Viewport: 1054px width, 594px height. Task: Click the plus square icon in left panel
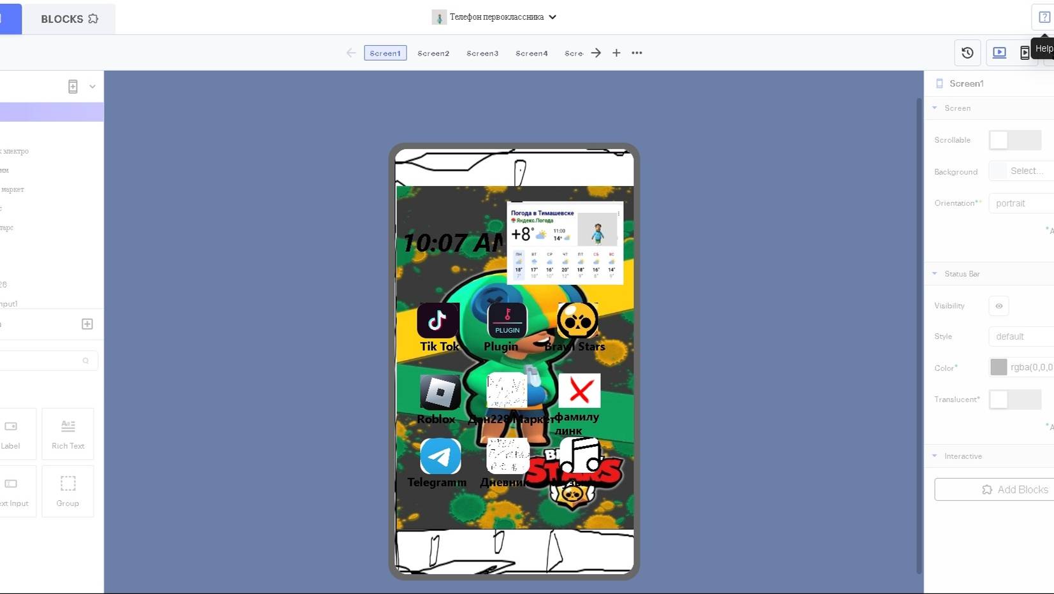tap(87, 324)
